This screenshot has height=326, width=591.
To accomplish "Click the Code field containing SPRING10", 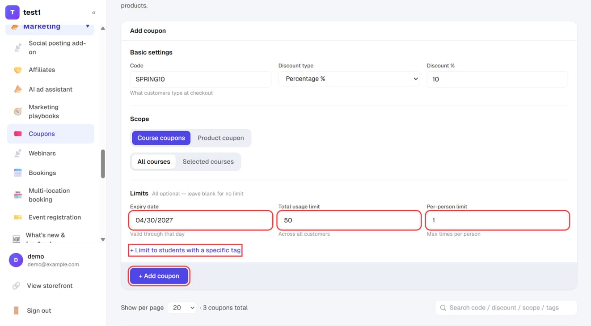I will pos(201,79).
